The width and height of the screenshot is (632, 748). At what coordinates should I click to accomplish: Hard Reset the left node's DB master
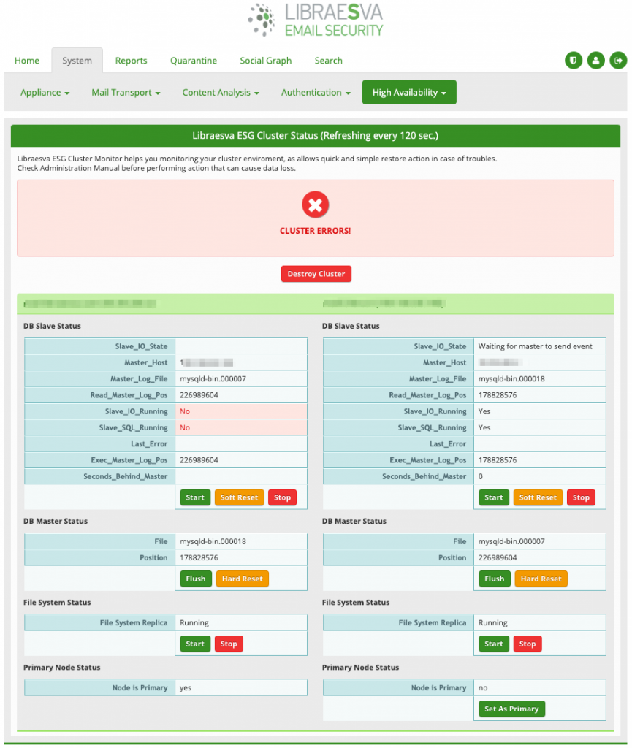tap(242, 579)
